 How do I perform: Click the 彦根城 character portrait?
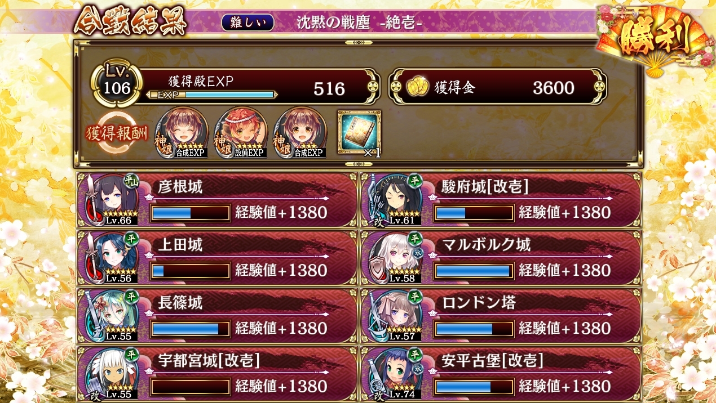[111, 200]
